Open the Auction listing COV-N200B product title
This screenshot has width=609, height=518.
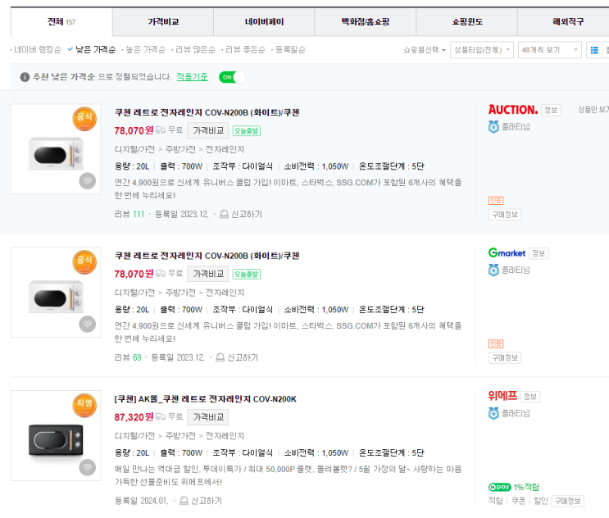pos(207,112)
